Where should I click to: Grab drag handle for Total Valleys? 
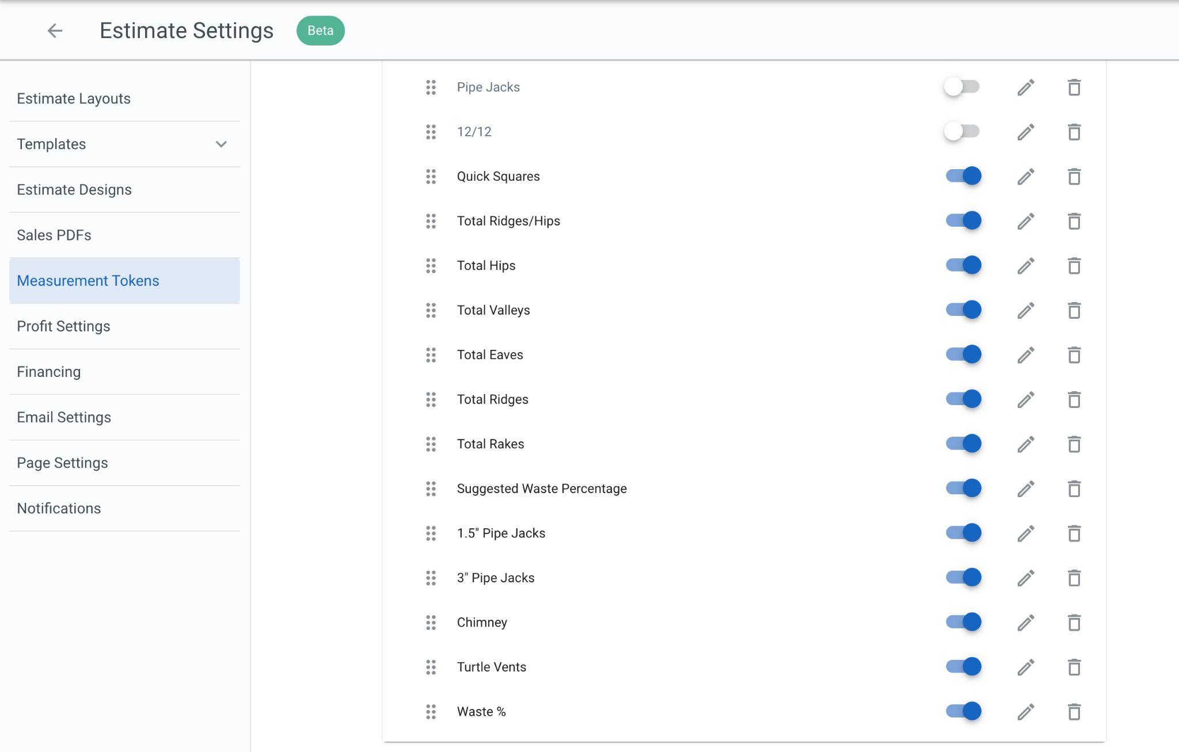pos(431,311)
